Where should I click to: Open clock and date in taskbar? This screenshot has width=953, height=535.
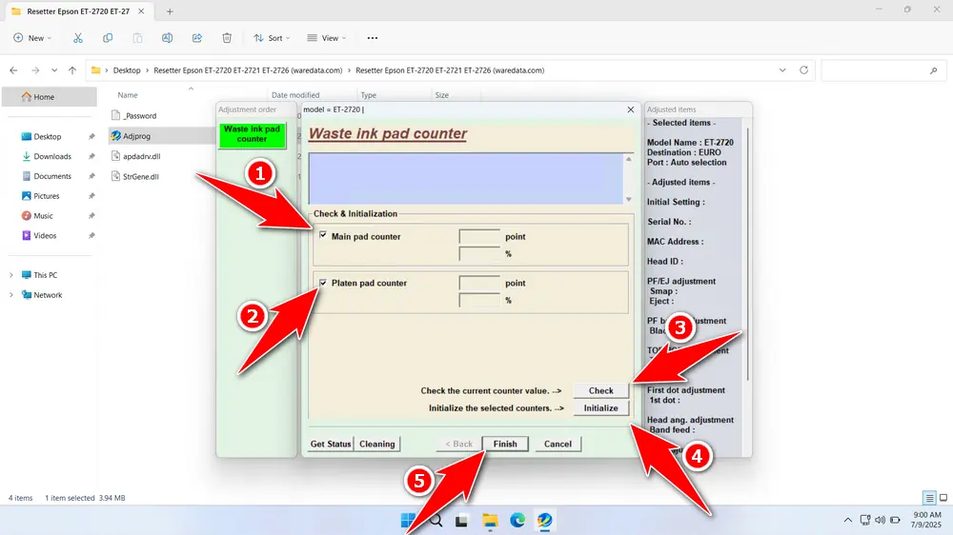coord(927,520)
